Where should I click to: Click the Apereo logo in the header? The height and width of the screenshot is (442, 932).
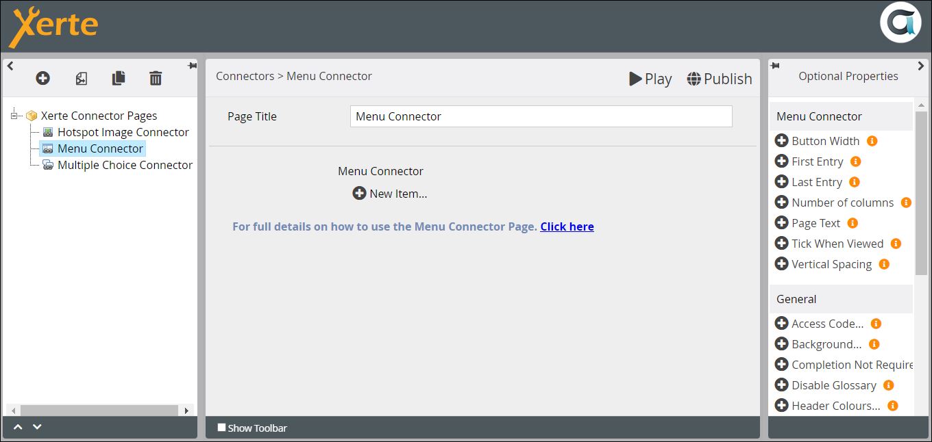[900, 23]
